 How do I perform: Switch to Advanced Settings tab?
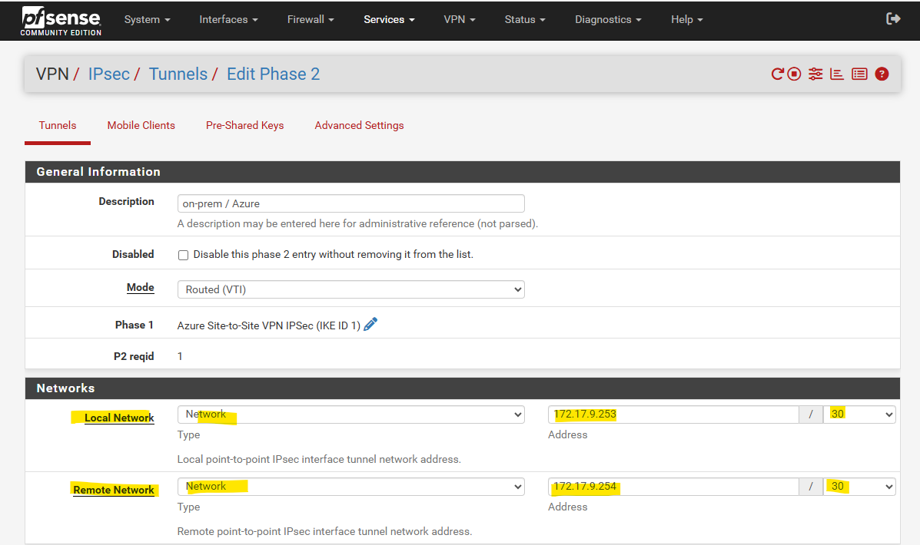click(x=359, y=125)
